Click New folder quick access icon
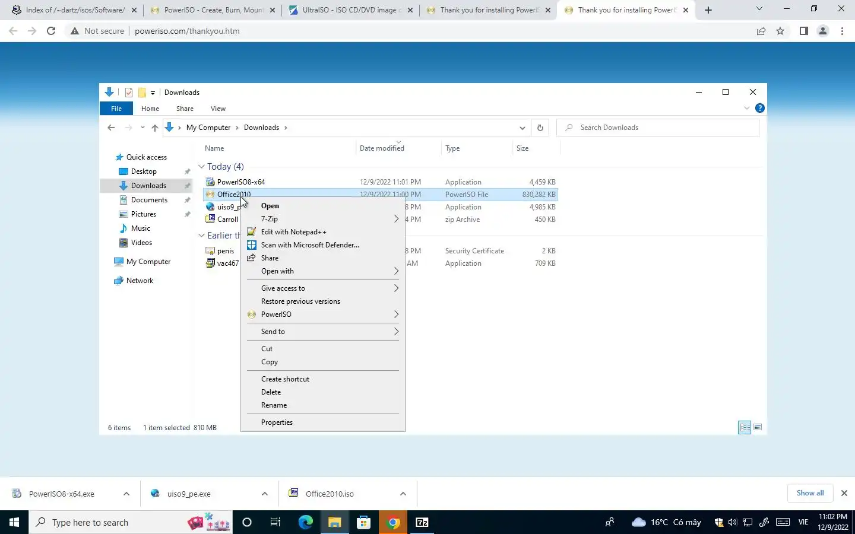 [142, 93]
